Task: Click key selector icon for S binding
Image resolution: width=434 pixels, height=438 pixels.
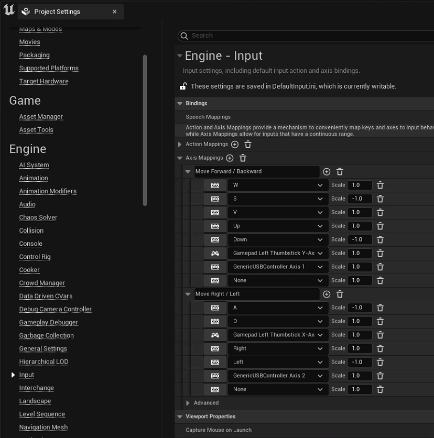Action: point(215,199)
